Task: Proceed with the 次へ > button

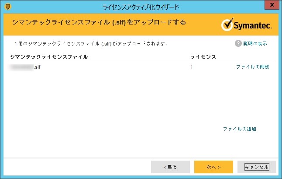Action: tap(213, 167)
